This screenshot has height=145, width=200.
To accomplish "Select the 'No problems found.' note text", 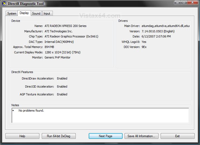I will [x=31, y=111].
